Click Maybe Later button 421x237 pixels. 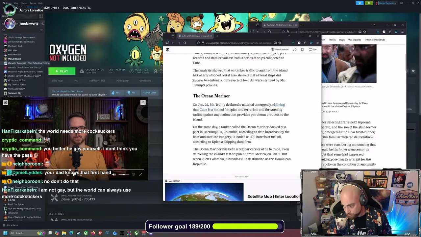click(x=150, y=92)
